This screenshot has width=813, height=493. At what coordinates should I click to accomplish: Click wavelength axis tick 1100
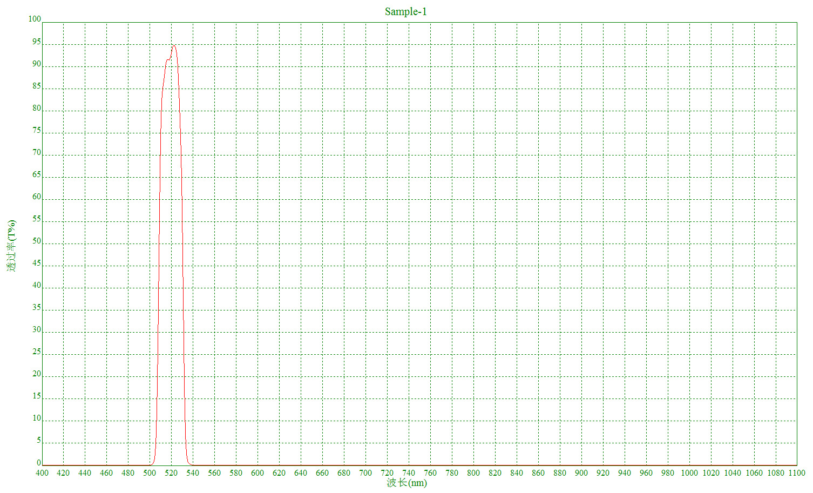click(797, 473)
